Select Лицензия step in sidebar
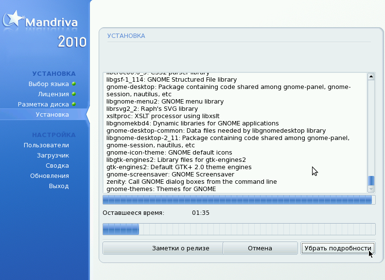The width and height of the screenshot is (385, 280). coord(53,94)
